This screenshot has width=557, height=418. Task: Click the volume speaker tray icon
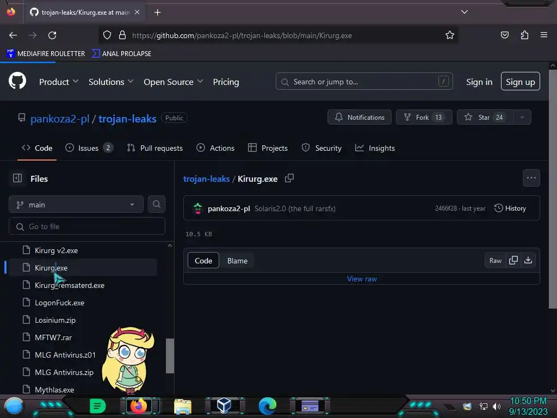pos(497,406)
